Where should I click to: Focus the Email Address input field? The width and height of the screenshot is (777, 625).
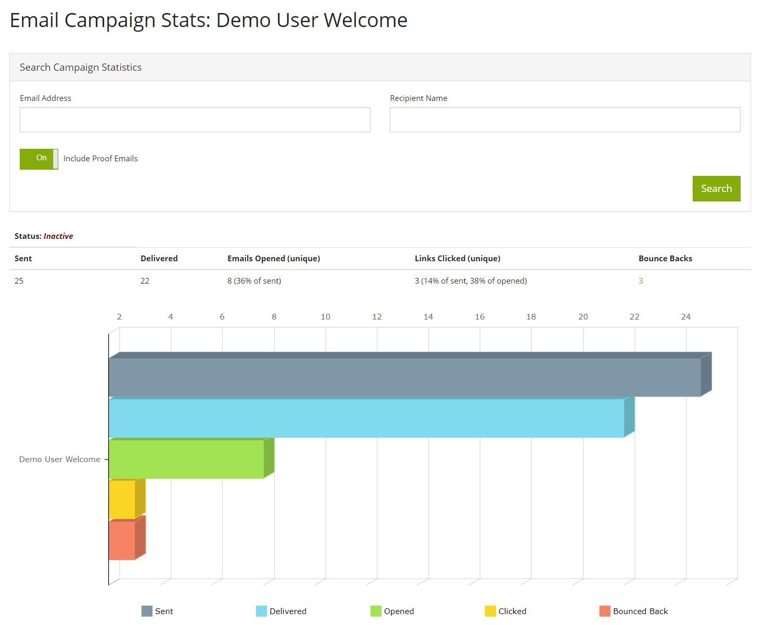195,120
